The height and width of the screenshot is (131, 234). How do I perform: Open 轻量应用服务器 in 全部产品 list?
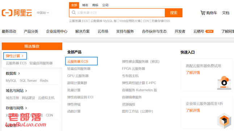click(79, 68)
